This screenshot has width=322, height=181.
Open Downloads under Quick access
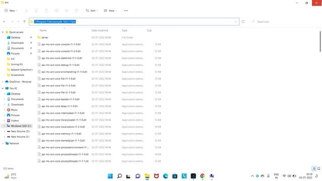pyautogui.click(x=17, y=43)
